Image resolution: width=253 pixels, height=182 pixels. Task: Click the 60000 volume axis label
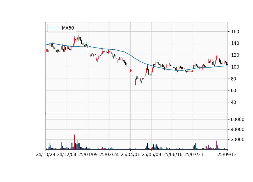pyautogui.click(x=238, y=119)
